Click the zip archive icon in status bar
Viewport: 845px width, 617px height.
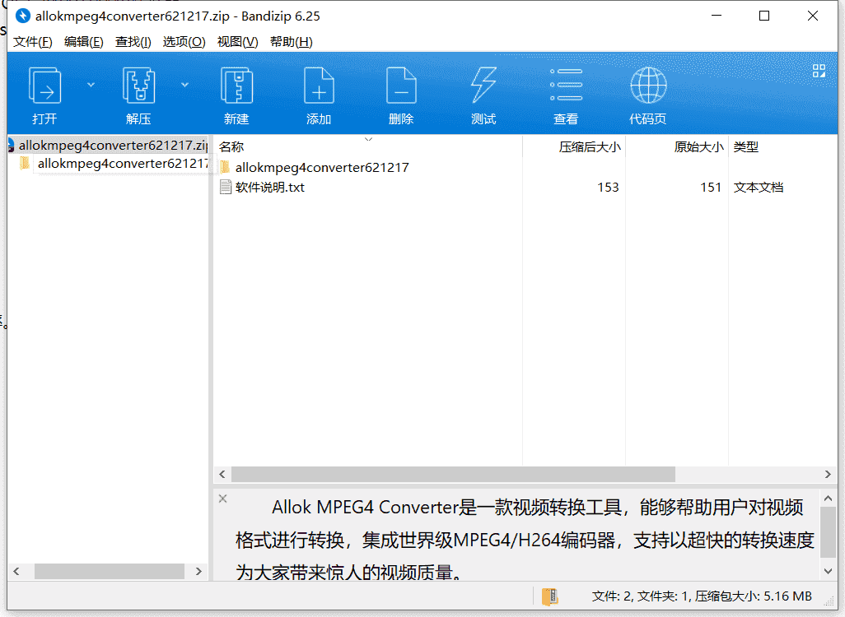coord(549,596)
